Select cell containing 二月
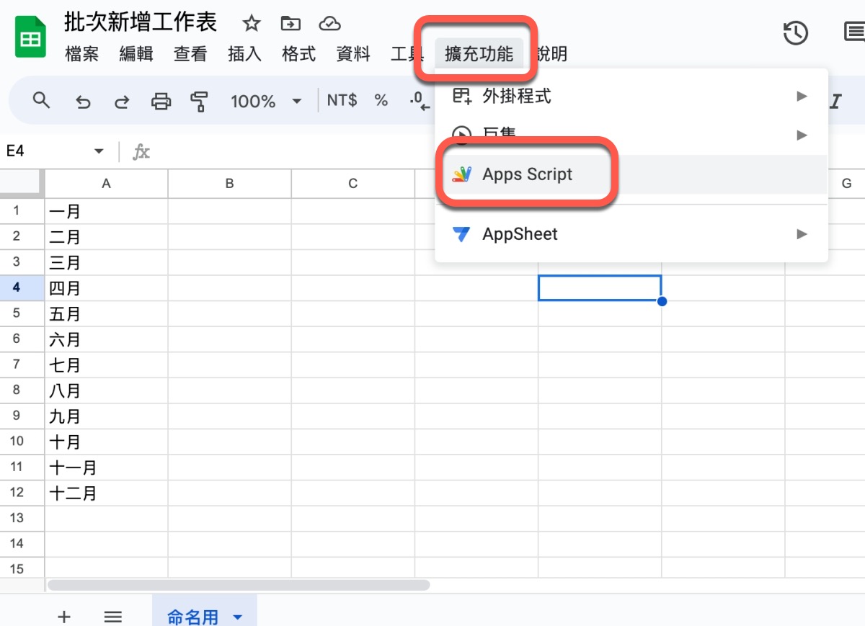The image size is (865, 626). (106, 236)
